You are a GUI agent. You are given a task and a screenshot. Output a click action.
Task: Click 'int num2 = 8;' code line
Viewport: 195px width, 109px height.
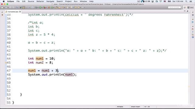point(41,63)
